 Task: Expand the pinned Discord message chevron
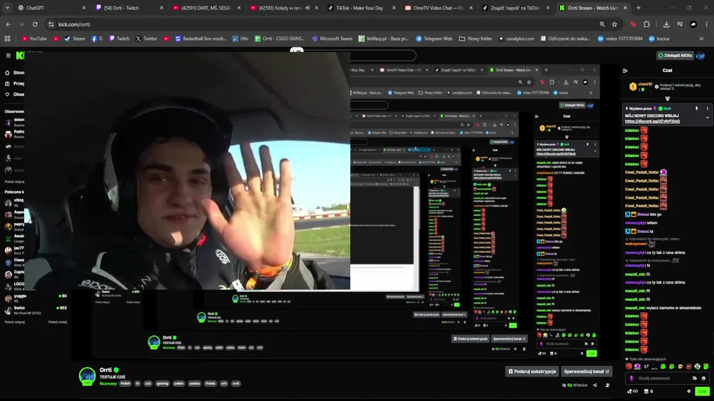(707, 118)
